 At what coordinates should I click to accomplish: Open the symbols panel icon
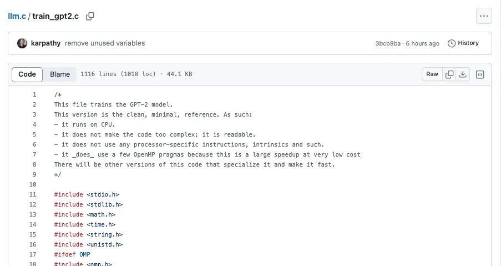click(480, 74)
